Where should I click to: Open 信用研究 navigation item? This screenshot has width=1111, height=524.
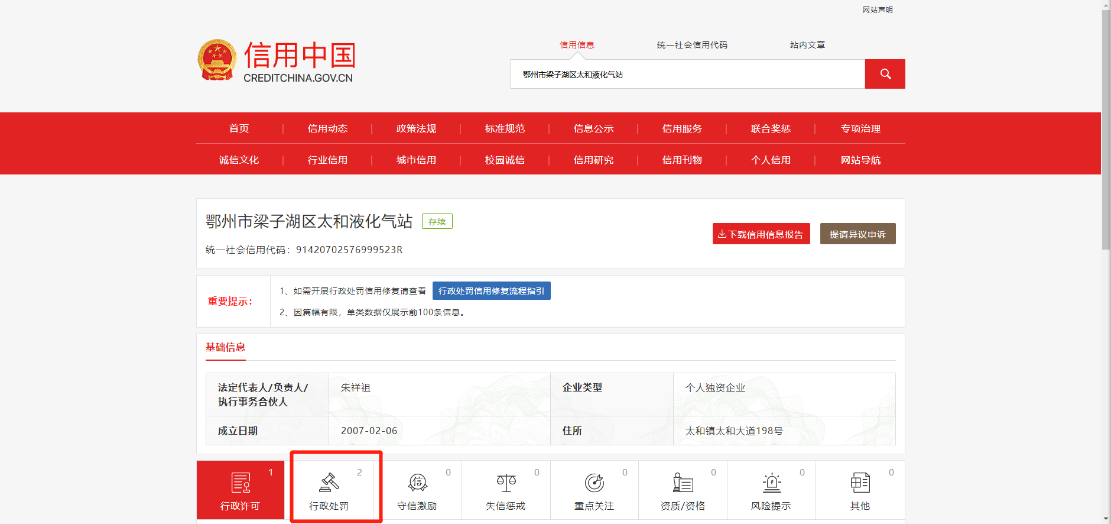click(594, 160)
